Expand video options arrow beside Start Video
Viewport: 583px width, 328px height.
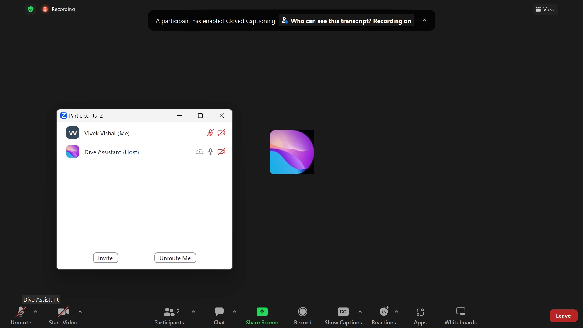80,312
